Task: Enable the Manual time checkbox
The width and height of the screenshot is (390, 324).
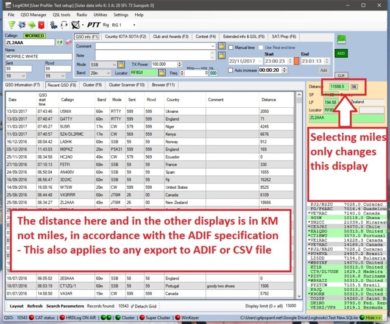Action: point(231,48)
